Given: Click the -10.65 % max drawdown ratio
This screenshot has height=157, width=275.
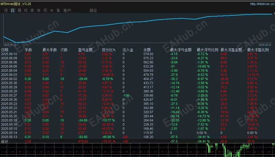Looking at the screenshot, I should 203,66.
